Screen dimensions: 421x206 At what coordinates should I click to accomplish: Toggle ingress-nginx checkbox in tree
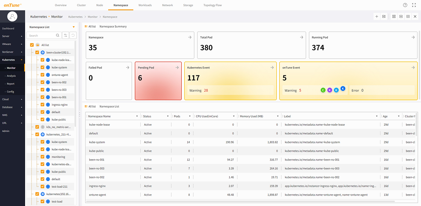coord(42,105)
